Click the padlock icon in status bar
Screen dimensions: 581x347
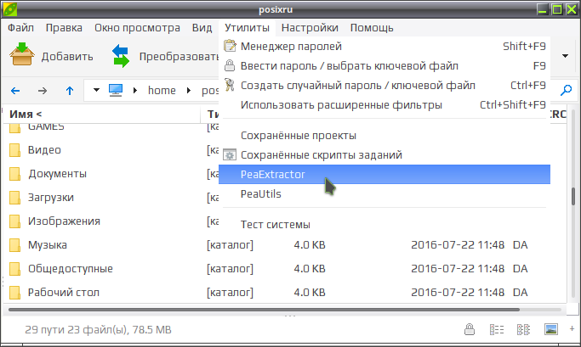tap(470, 329)
